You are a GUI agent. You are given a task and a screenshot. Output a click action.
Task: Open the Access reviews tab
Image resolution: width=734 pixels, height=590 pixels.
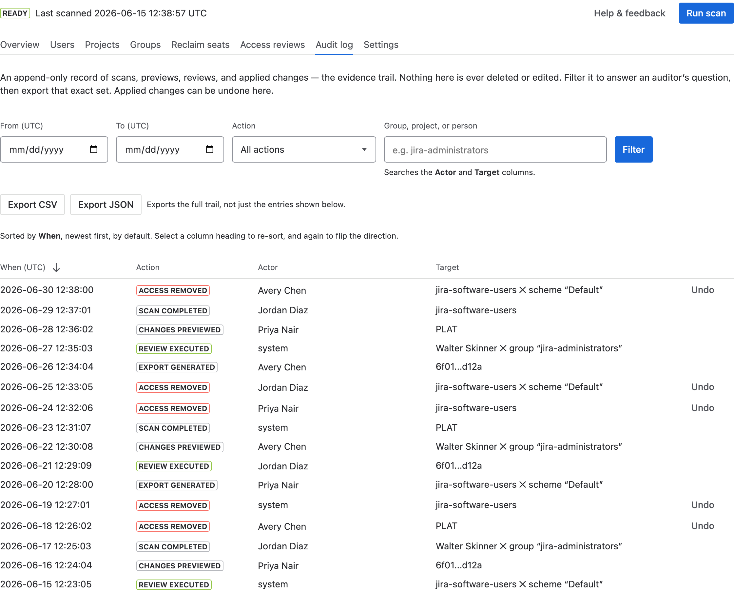[x=272, y=45]
